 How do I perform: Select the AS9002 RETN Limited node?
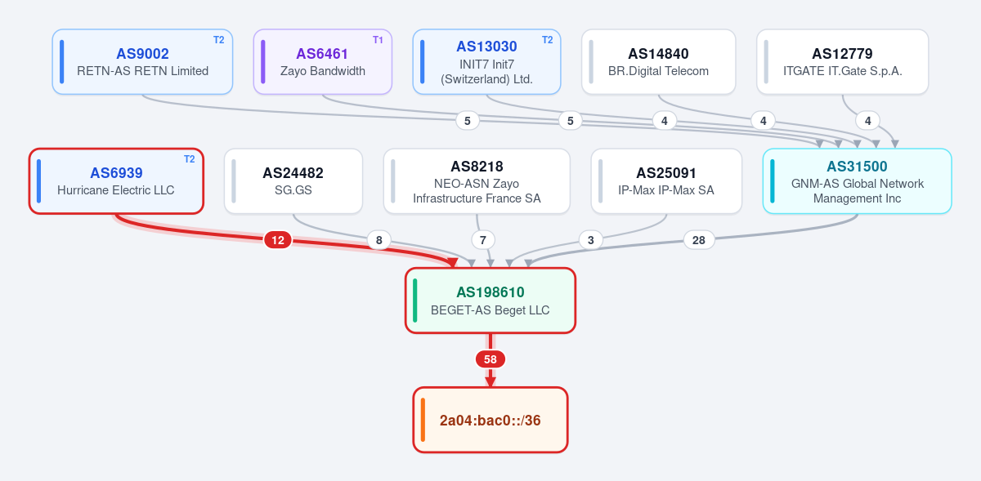point(143,62)
